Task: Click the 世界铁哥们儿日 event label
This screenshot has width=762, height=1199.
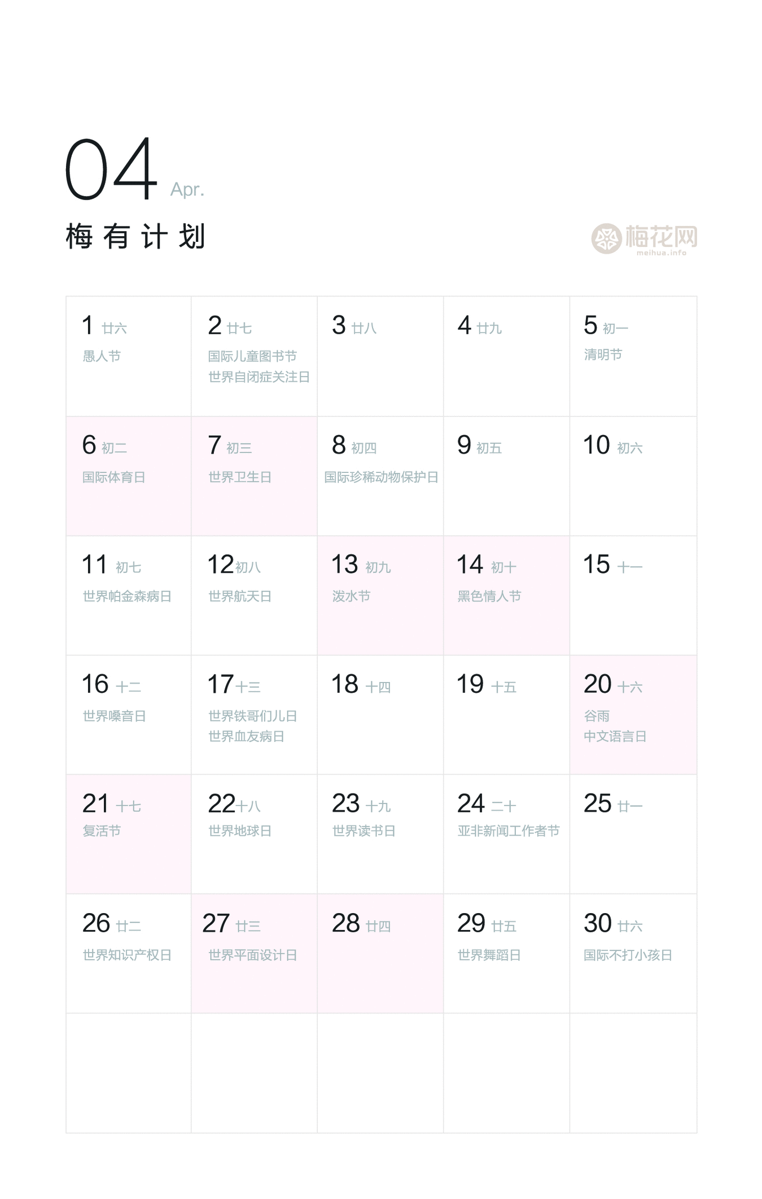Action: [252, 716]
